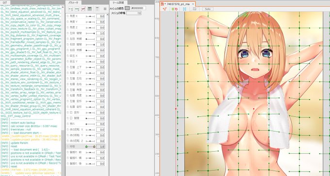Open the メッシュの線色 color swatch
The height and width of the screenshot is (176, 330).
(127, 8)
